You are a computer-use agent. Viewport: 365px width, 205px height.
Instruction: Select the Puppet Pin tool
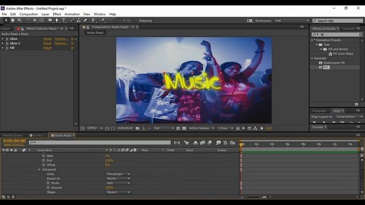point(103,20)
